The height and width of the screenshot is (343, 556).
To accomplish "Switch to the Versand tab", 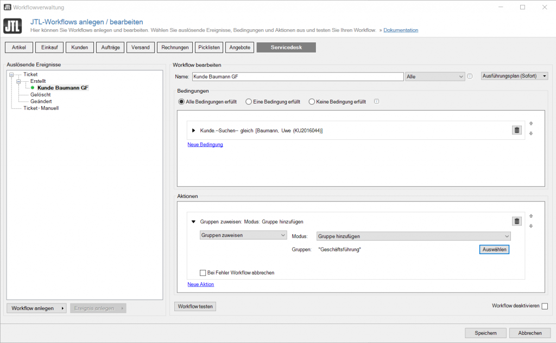I will 140,47.
